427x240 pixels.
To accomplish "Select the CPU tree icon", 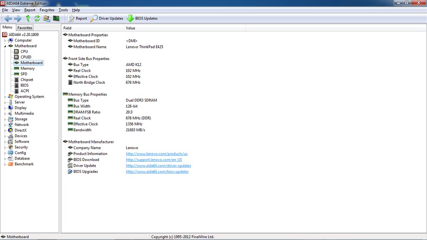I will point(17,51).
